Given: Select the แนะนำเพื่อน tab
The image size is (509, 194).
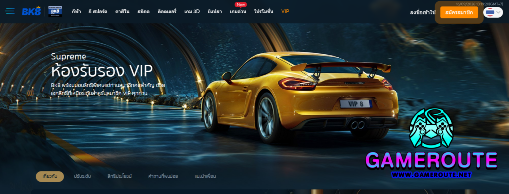Looking at the screenshot, I should (x=205, y=176).
